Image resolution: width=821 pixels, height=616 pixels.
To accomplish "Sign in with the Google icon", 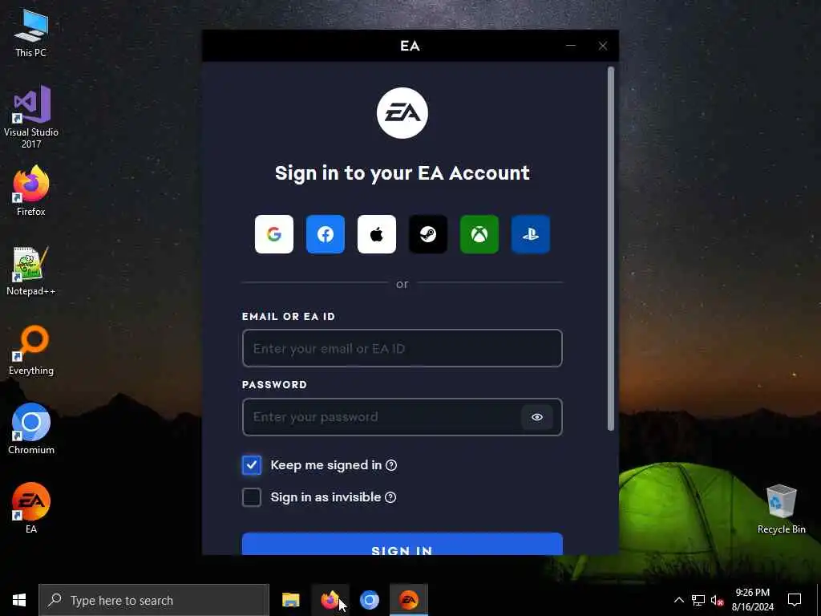I will 274,234.
